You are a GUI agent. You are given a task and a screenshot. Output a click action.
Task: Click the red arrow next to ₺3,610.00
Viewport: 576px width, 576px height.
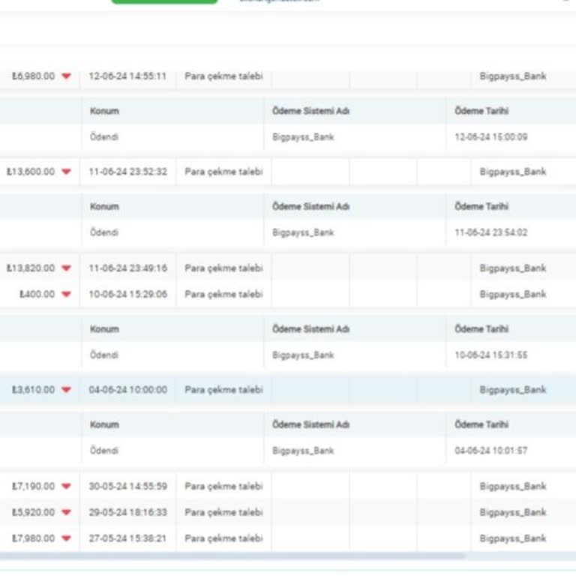[x=67, y=390]
